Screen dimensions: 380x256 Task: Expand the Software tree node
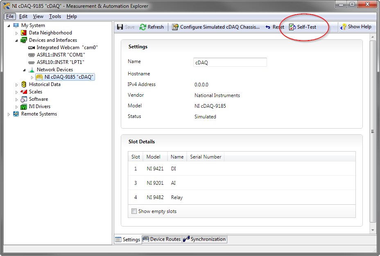(16, 100)
